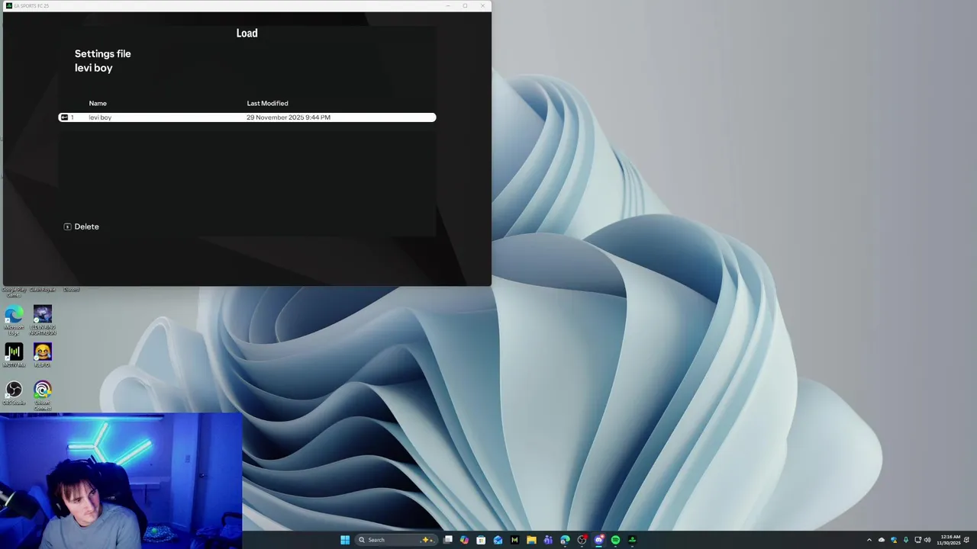
Task: Open Elden Ring Nightreign desktop icon
Action: (43, 320)
